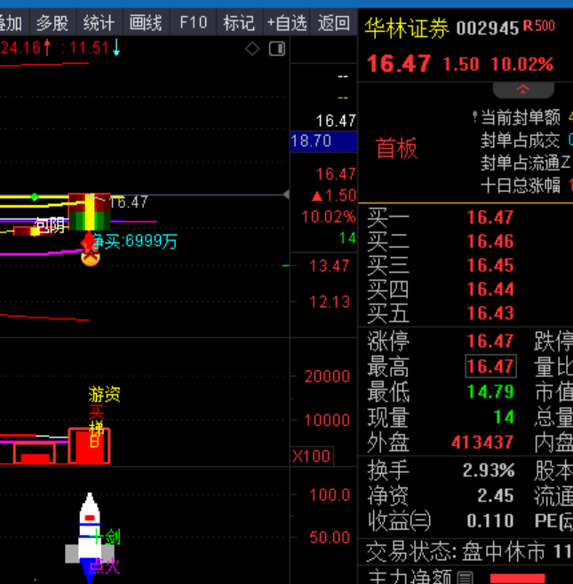573x584 pixels.
Task: Toggle the side panel layout icon
Action: (277, 49)
